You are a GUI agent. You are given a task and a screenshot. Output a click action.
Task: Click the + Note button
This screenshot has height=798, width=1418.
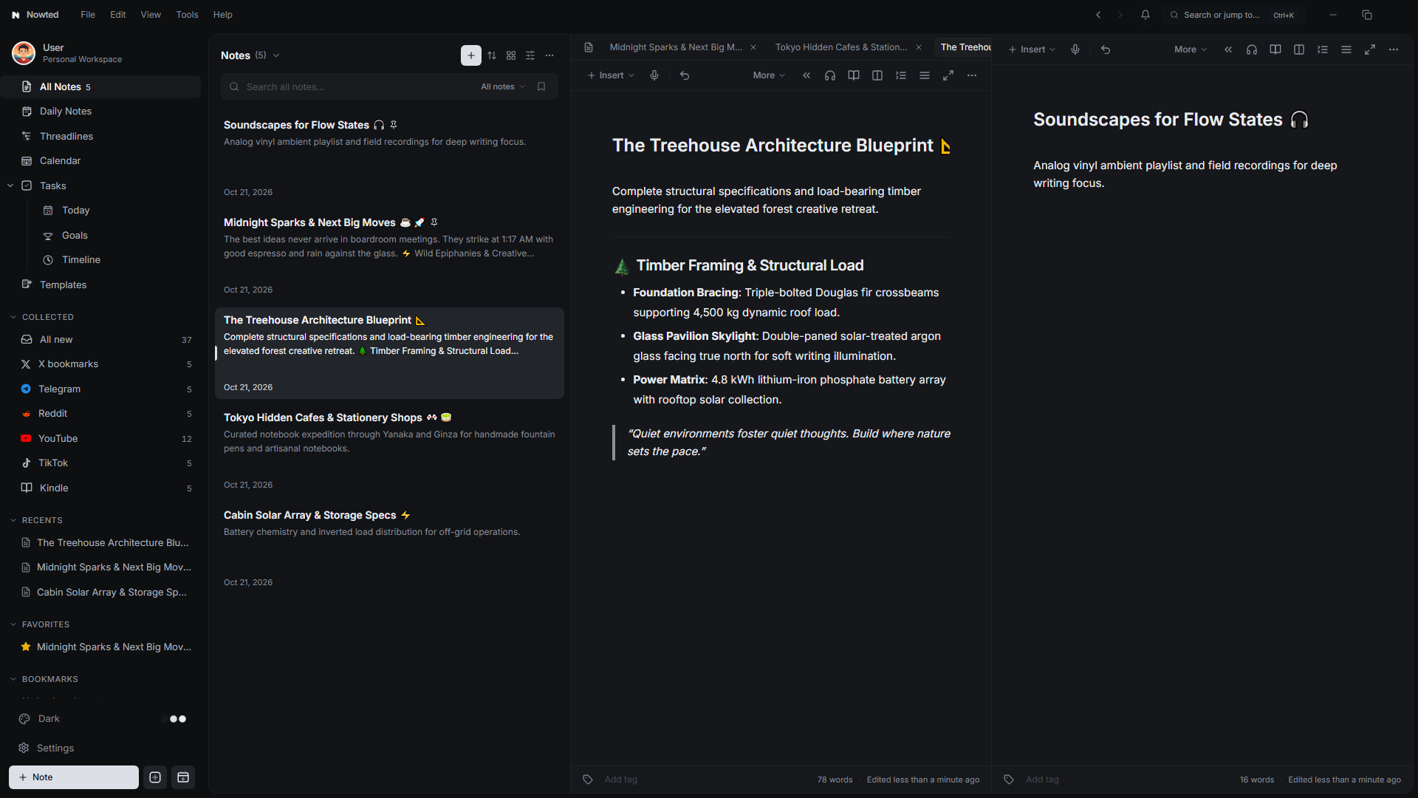tap(74, 777)
